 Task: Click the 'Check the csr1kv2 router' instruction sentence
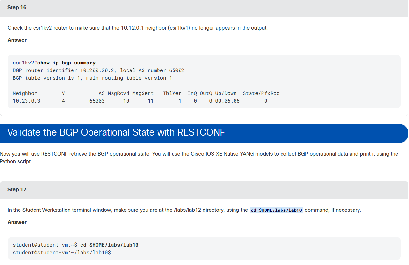(138, 28)
